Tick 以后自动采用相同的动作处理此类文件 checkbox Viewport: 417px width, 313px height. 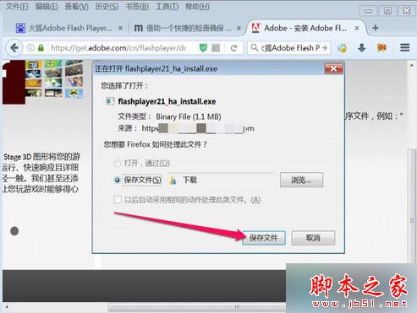click(118, 200)
